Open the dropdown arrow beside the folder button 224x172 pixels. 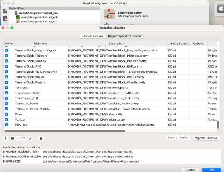tap(18, 138)
